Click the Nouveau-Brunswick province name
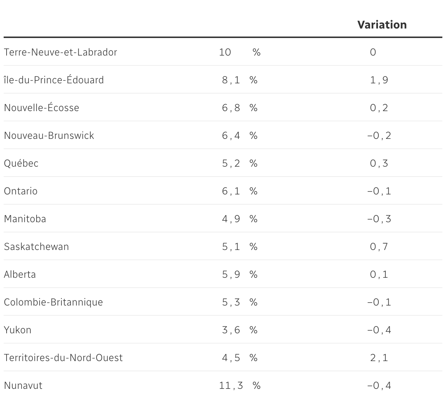The width and height of the screenshot is (446, 402). [49, 136]
